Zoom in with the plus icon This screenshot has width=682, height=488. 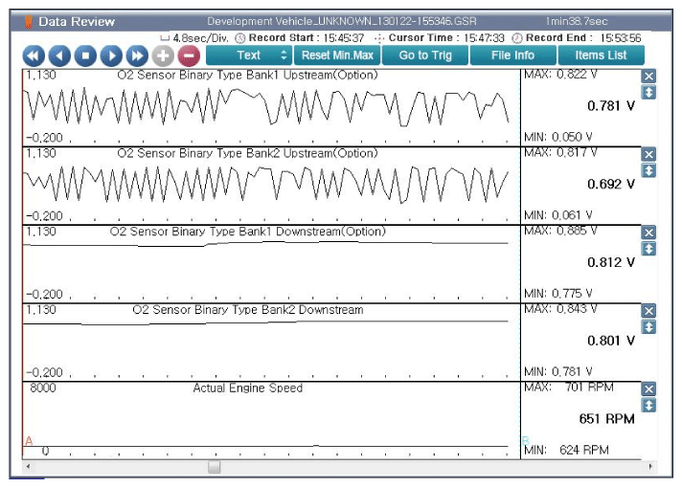163,55
